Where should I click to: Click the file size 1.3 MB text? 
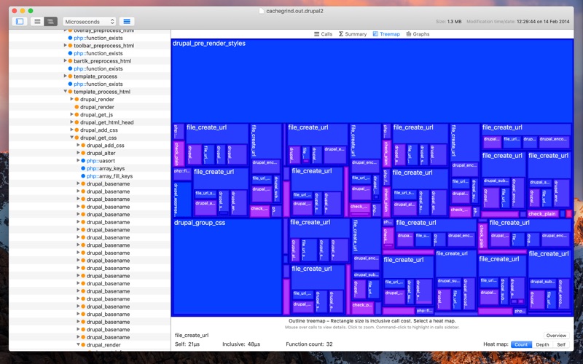pyautogui.click(x=453, y=22)
